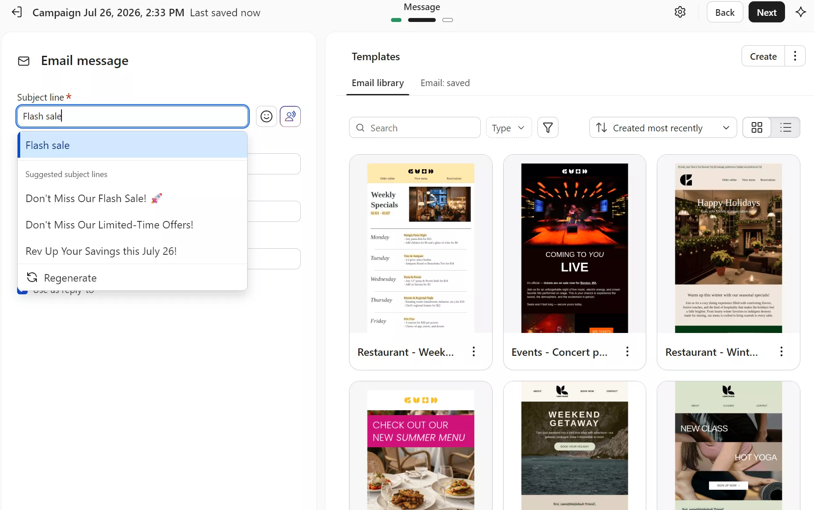Click inside the Subject line field
814x510 pixels.
[133, 116]
